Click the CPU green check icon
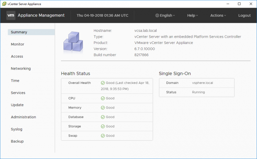Viewport: 257px width, 159px height. 103,98
